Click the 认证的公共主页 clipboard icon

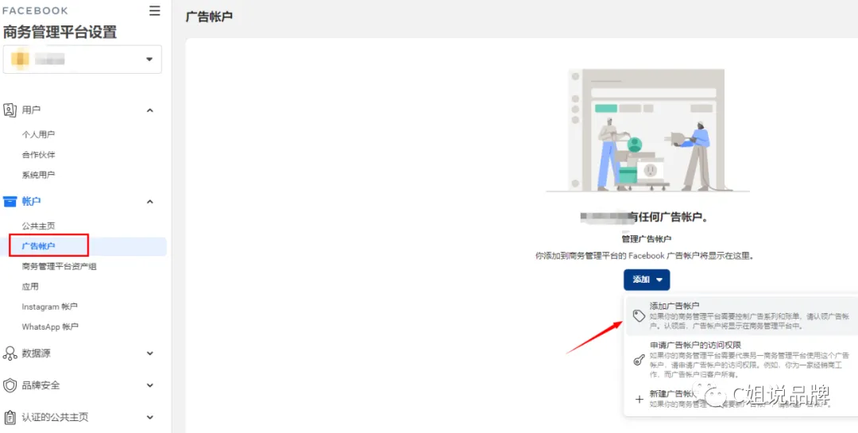(x=10, y=417)
